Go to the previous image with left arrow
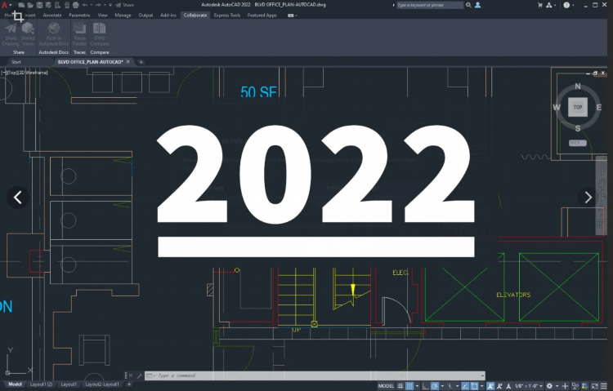The height and width of the screenshot is (391, 613). click(x=18, y=198)
